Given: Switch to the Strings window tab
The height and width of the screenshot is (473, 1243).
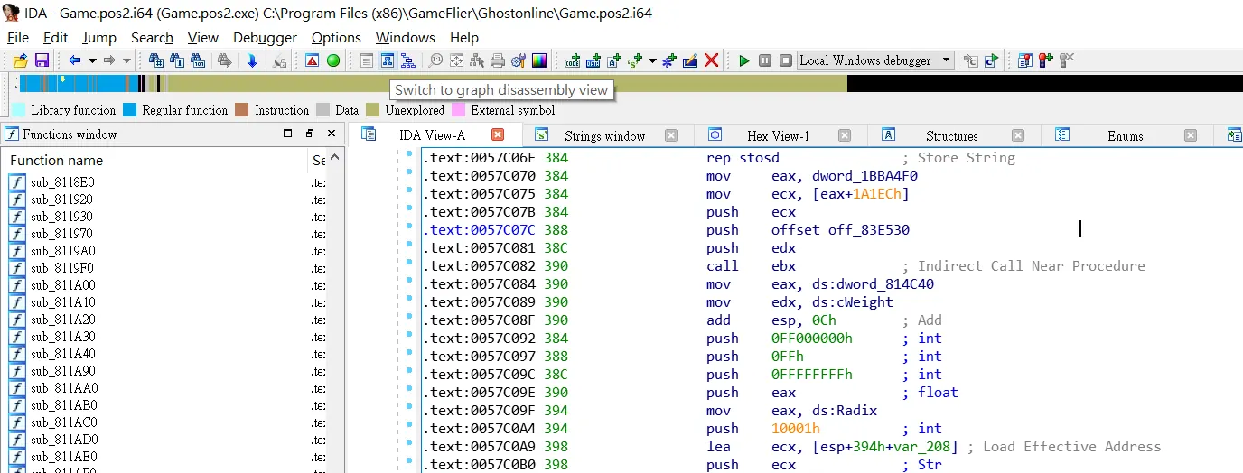Looking at the screenshot, I should (604, 135).
